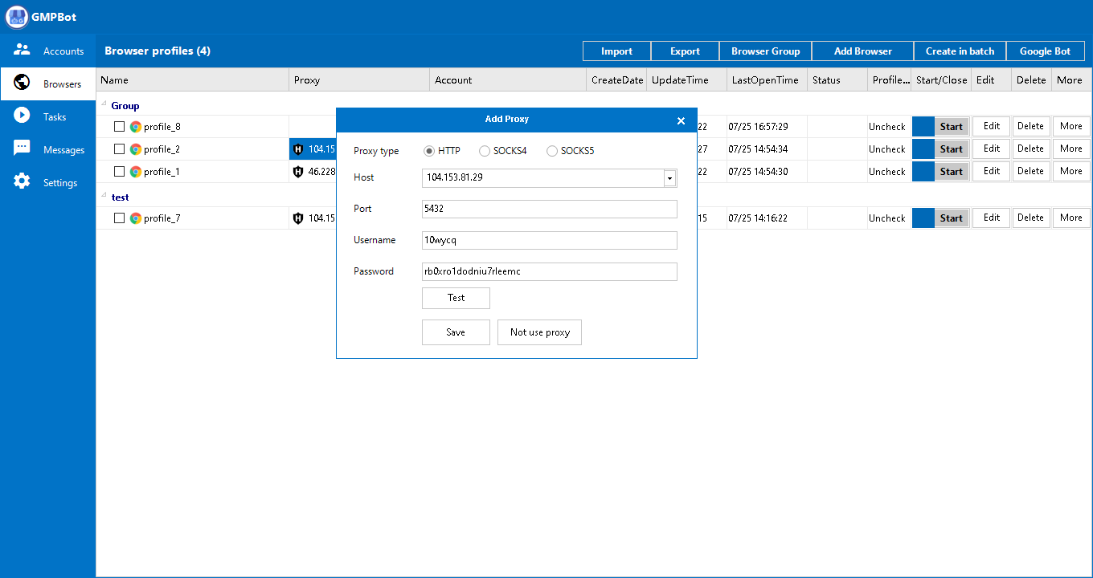Click Chrome icon of profile_8
Image resolution: width=1093 pixels, height=578 pixels.
[136, 127]
